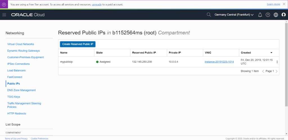Open the user profile avatar menu
Viewport: 288px width, 140px height.
(283, 15)
